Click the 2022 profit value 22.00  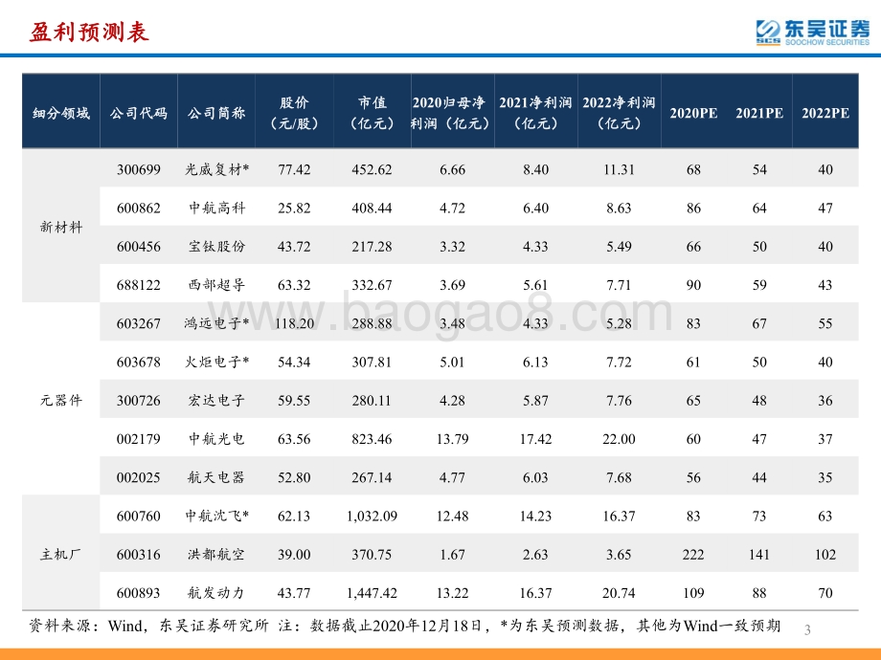coord(619,439)
